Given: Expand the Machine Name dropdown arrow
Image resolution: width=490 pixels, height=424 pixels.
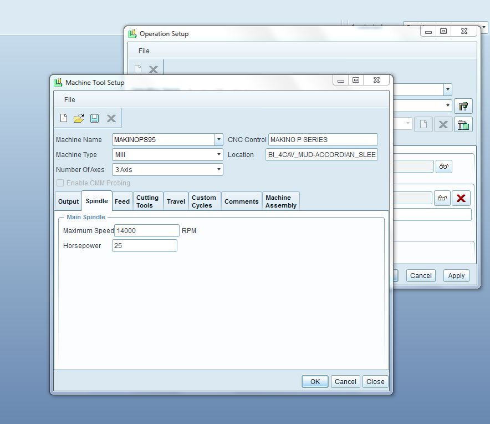Looking at the screenshot, I should coord(219,139).
